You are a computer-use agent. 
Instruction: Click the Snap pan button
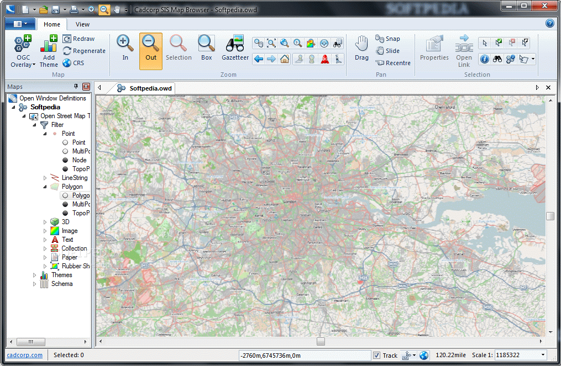pos(387,39)
